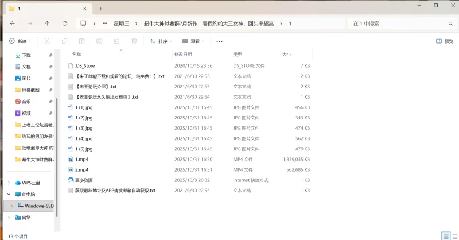Switch to details view in status bar

(x=445, y=236)
